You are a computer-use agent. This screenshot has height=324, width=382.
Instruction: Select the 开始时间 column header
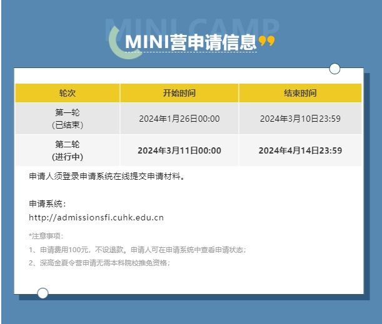[179, 93]
